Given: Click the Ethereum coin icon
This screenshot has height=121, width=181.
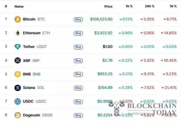Looking at the screenshot, I should coord(18,33).
